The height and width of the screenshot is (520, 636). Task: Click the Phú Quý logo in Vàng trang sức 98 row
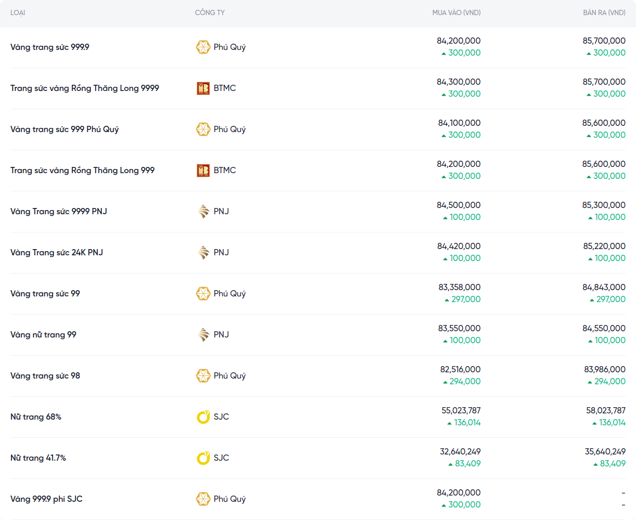tap(203, 376)
